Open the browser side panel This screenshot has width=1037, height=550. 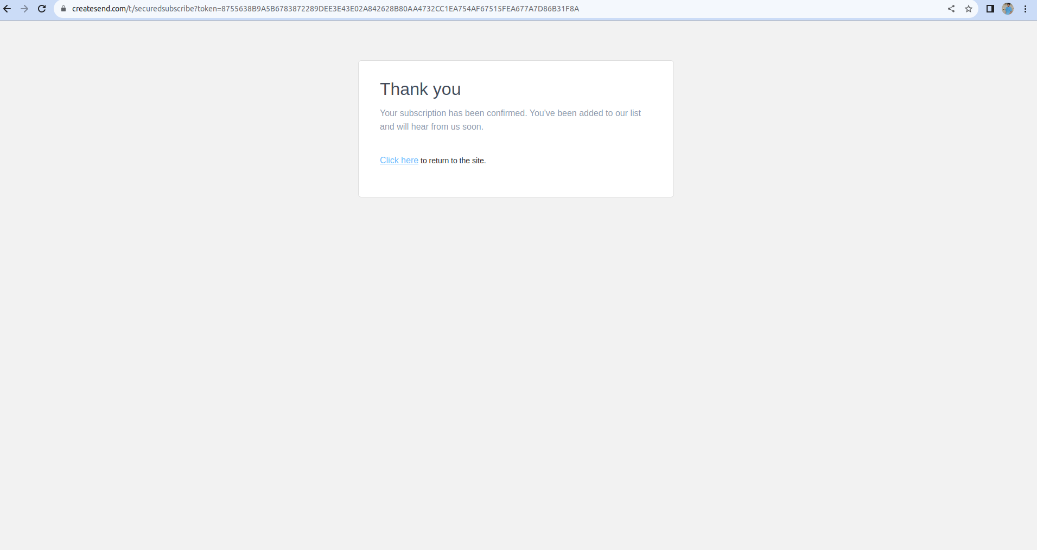tap(990, 9)
